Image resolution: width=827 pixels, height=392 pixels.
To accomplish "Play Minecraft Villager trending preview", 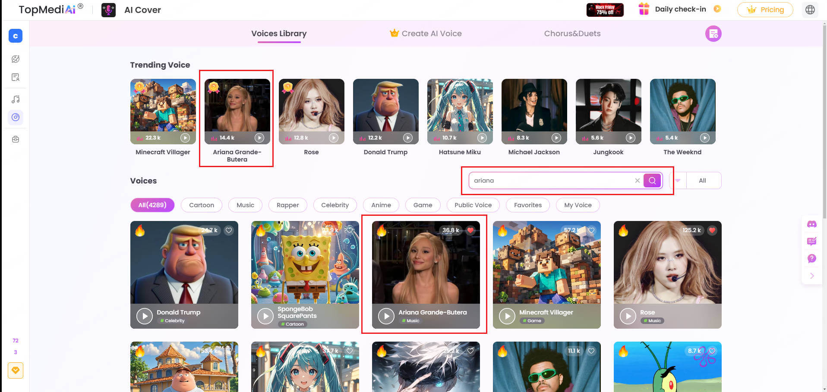I will tap(185, 138).
